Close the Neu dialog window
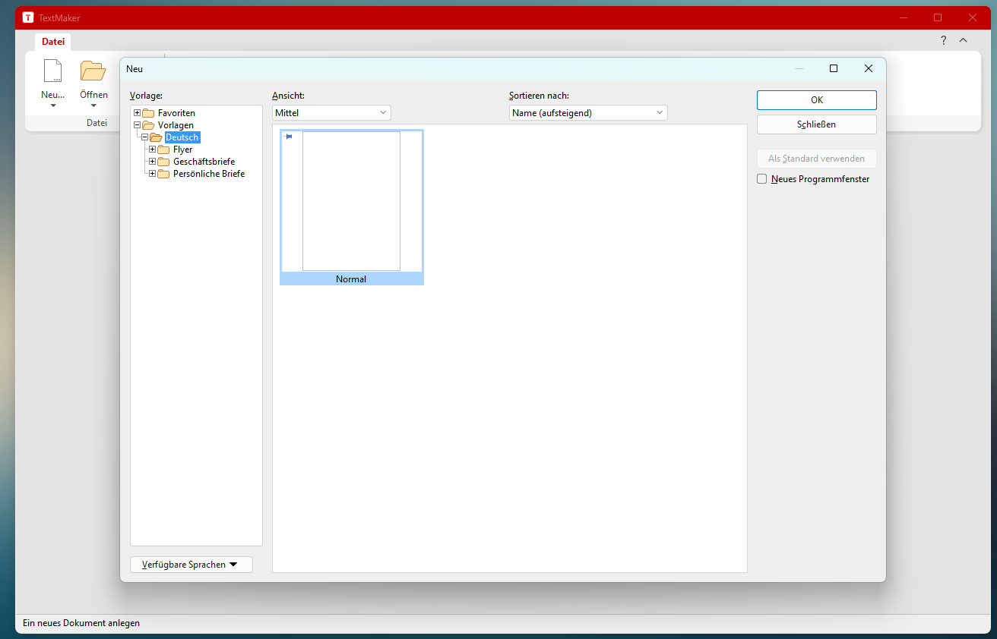Viewport: 997px width, 639px height. (x=869, y=68)
